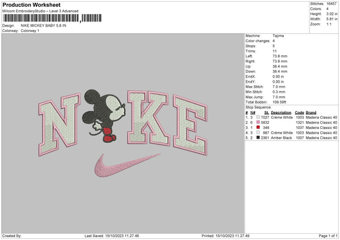340x240 pixels.
Task: Click the 'Production Worksheet' heading
Action: point(31,5)
